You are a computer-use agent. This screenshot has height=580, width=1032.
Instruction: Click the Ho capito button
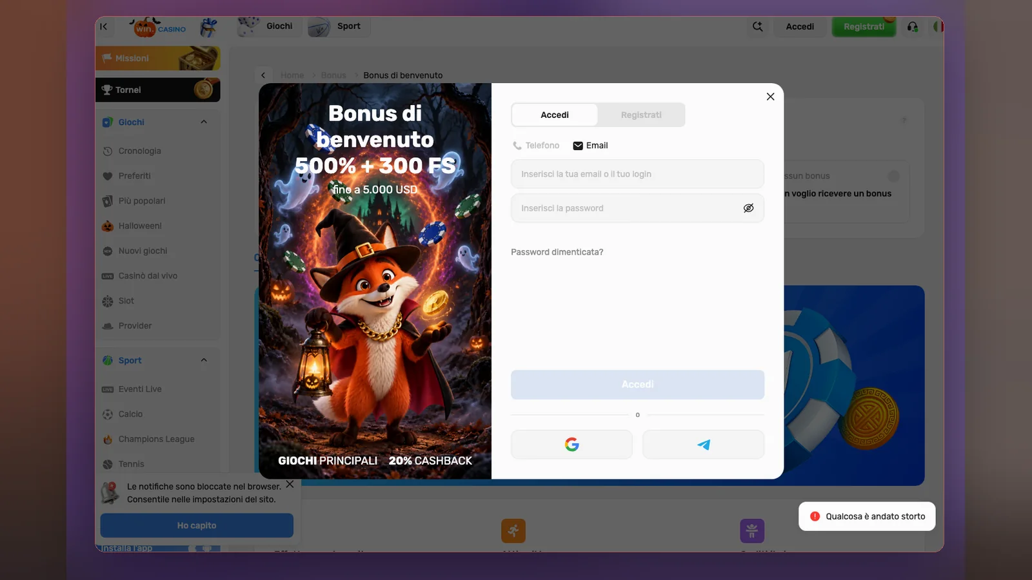pyautogui.click(x=197, y=526)
